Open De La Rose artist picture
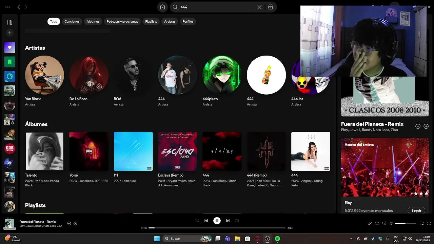The width and height of the screenshot is (434, 244). [89, 75]
